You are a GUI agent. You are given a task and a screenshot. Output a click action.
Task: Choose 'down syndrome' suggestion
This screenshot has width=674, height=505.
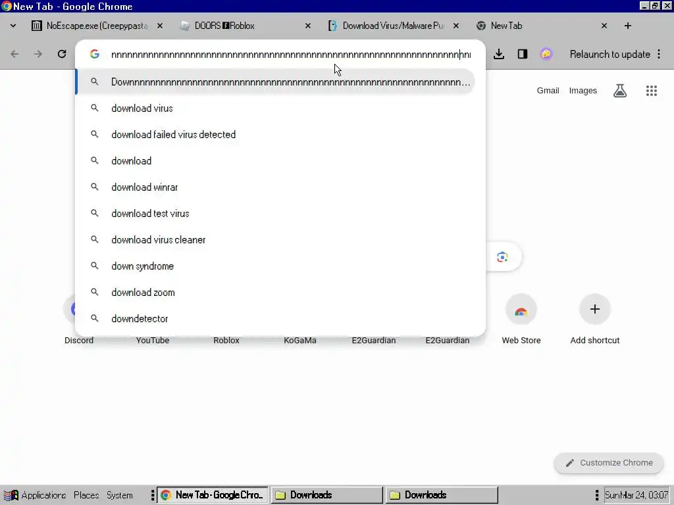276,266
